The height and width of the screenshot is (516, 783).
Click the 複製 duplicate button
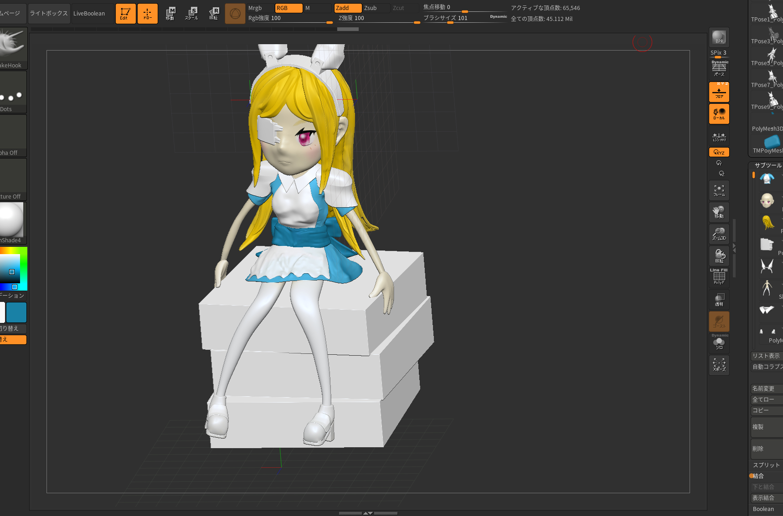pyautogui.click(x=767, y=427)
